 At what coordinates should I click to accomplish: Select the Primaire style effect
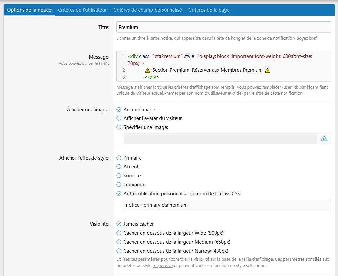point(119,158)
